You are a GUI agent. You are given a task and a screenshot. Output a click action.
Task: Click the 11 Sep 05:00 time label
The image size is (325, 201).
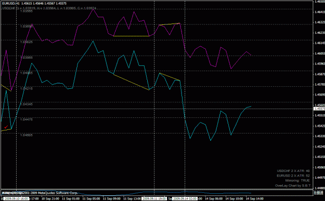click(91, 199)
